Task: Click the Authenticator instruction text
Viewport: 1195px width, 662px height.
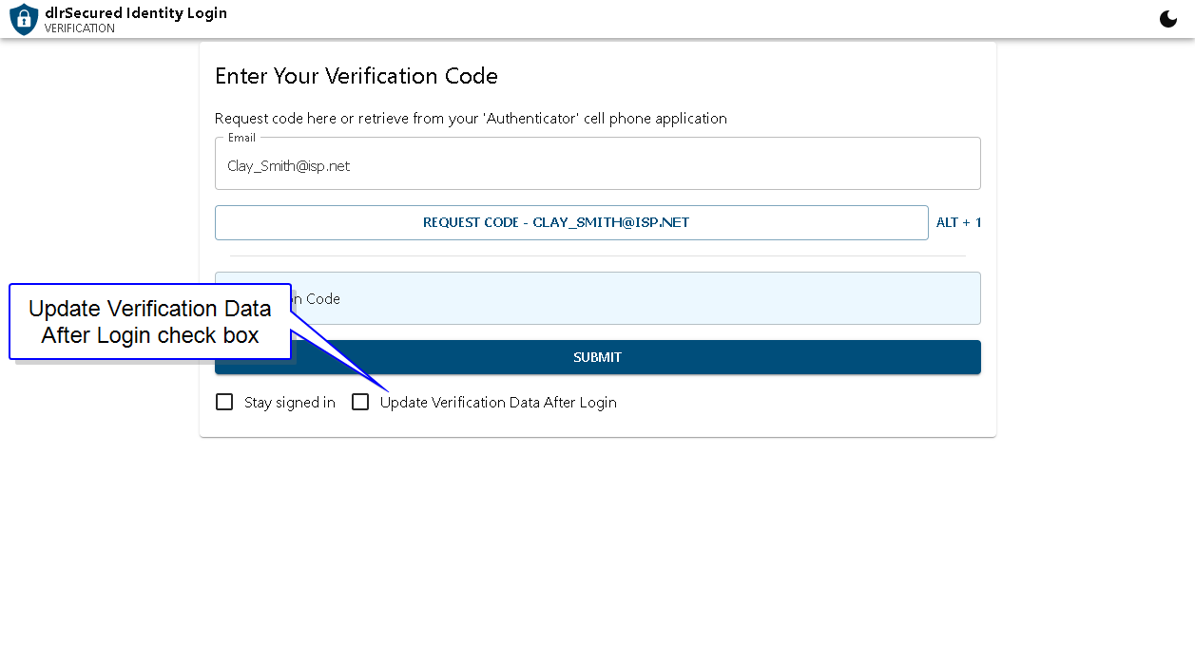Action: tap(471, 119)
